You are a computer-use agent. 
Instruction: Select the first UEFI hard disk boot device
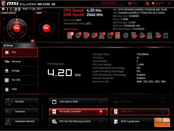pos(70,35)
